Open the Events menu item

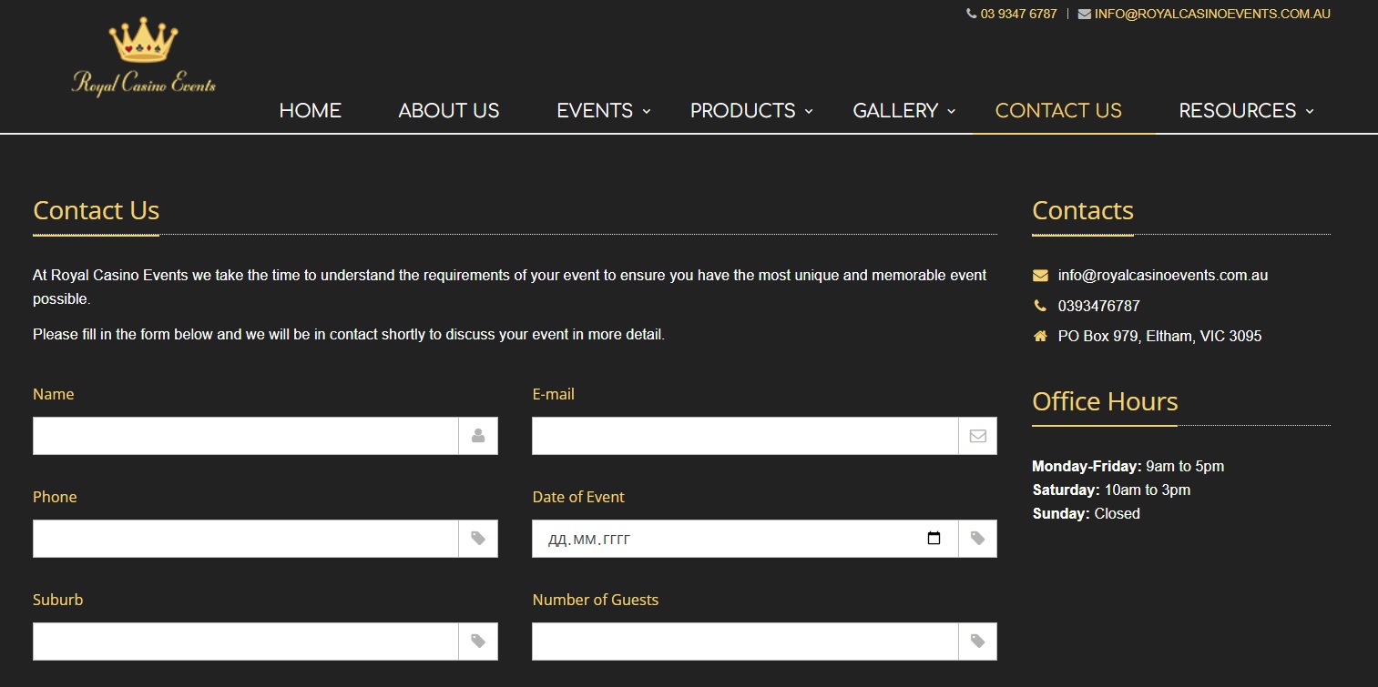[595, 111]
